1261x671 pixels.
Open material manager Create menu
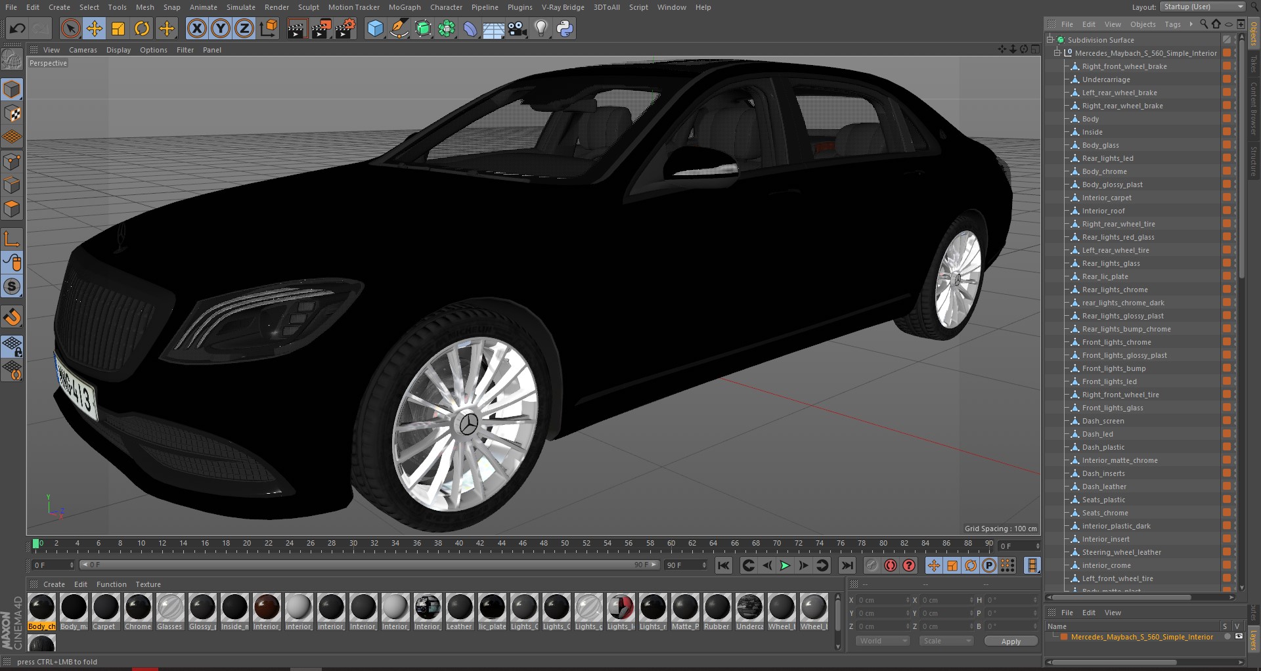(x=54, y=584)
